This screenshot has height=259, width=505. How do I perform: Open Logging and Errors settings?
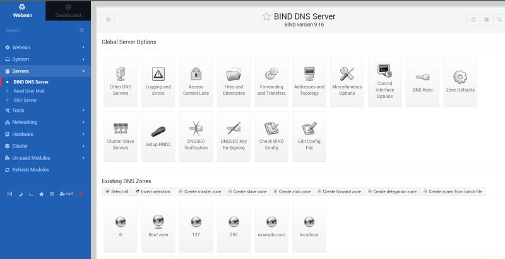point(158,82)
